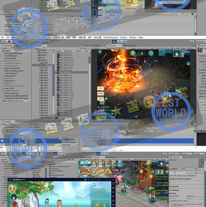Switch to Asset Store tab in middle window
The image size is (206, 207).
pyautogui.click(x=130, y=45)
